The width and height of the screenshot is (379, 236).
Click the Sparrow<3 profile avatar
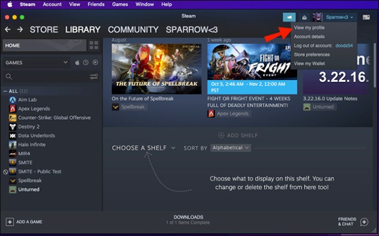click(317, 17)
